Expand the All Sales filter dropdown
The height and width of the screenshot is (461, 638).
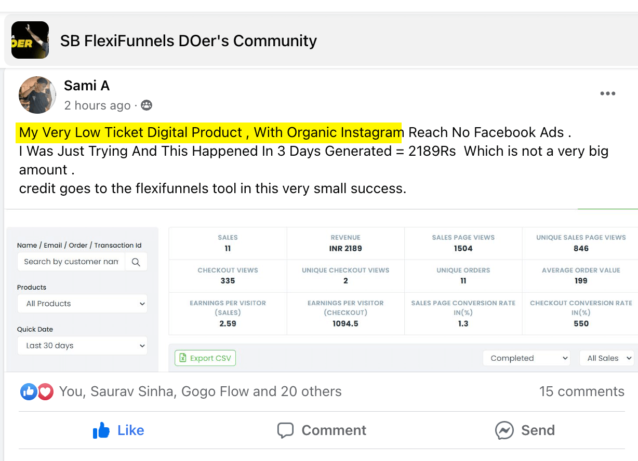607,358
